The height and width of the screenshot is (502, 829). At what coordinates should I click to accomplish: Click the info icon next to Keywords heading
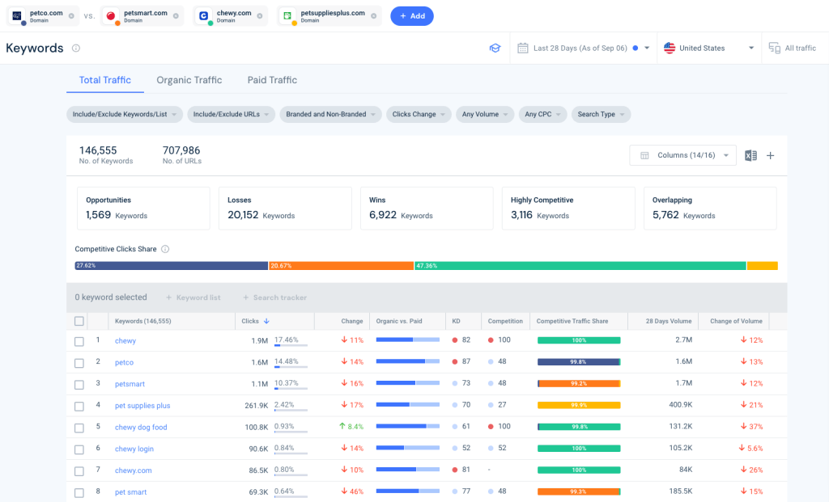tap(75, 48)
